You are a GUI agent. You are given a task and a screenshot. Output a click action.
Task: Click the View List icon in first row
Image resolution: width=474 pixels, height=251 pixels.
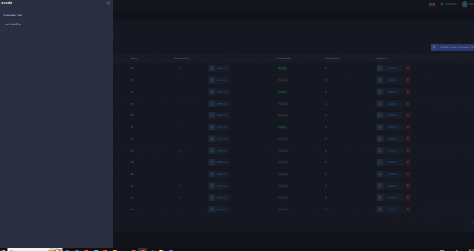[211, 68]
